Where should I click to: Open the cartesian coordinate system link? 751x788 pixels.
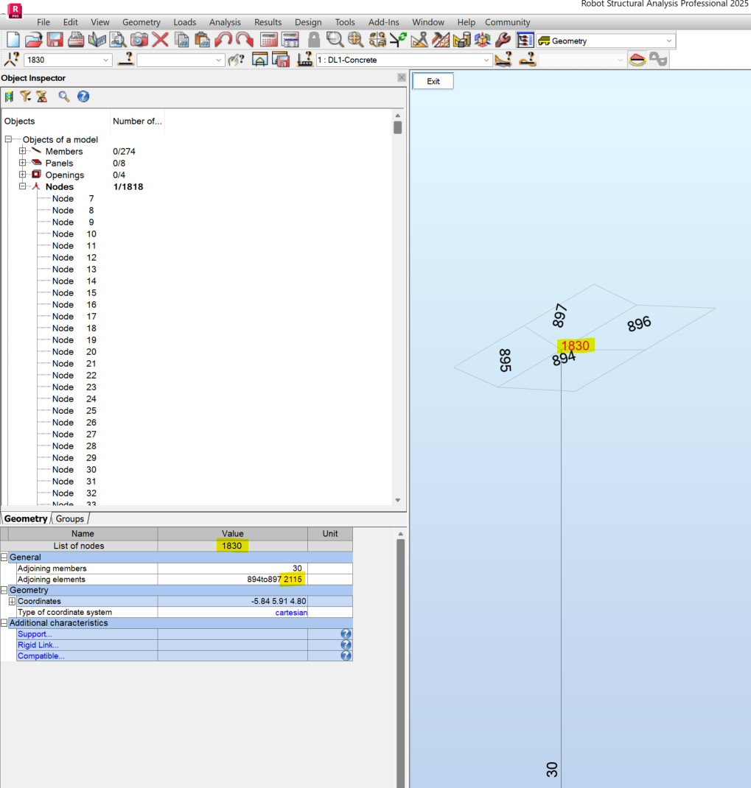tap(291, 612)
